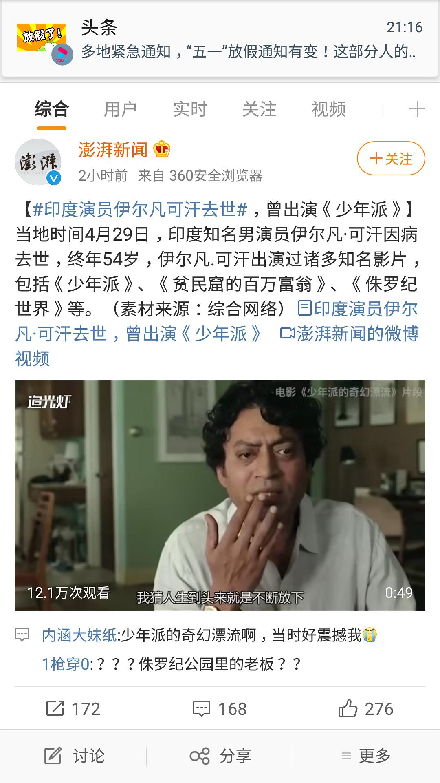This screenshot has width=440, height=783.
Task: Select the 关注 tab
Action: coord(259,109)
